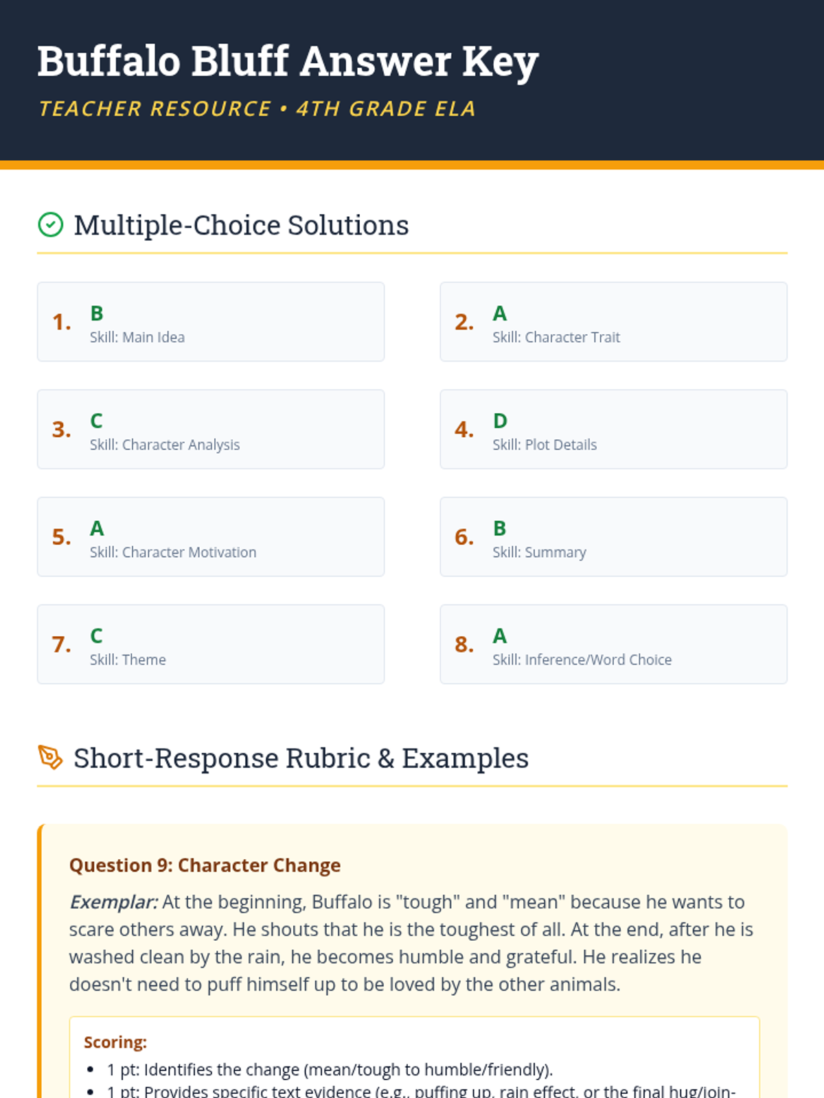The height and width of the screenshot is (1098, 824).
Task: Click the Scoring label in the rubric box
Action: pos(115,1042)
